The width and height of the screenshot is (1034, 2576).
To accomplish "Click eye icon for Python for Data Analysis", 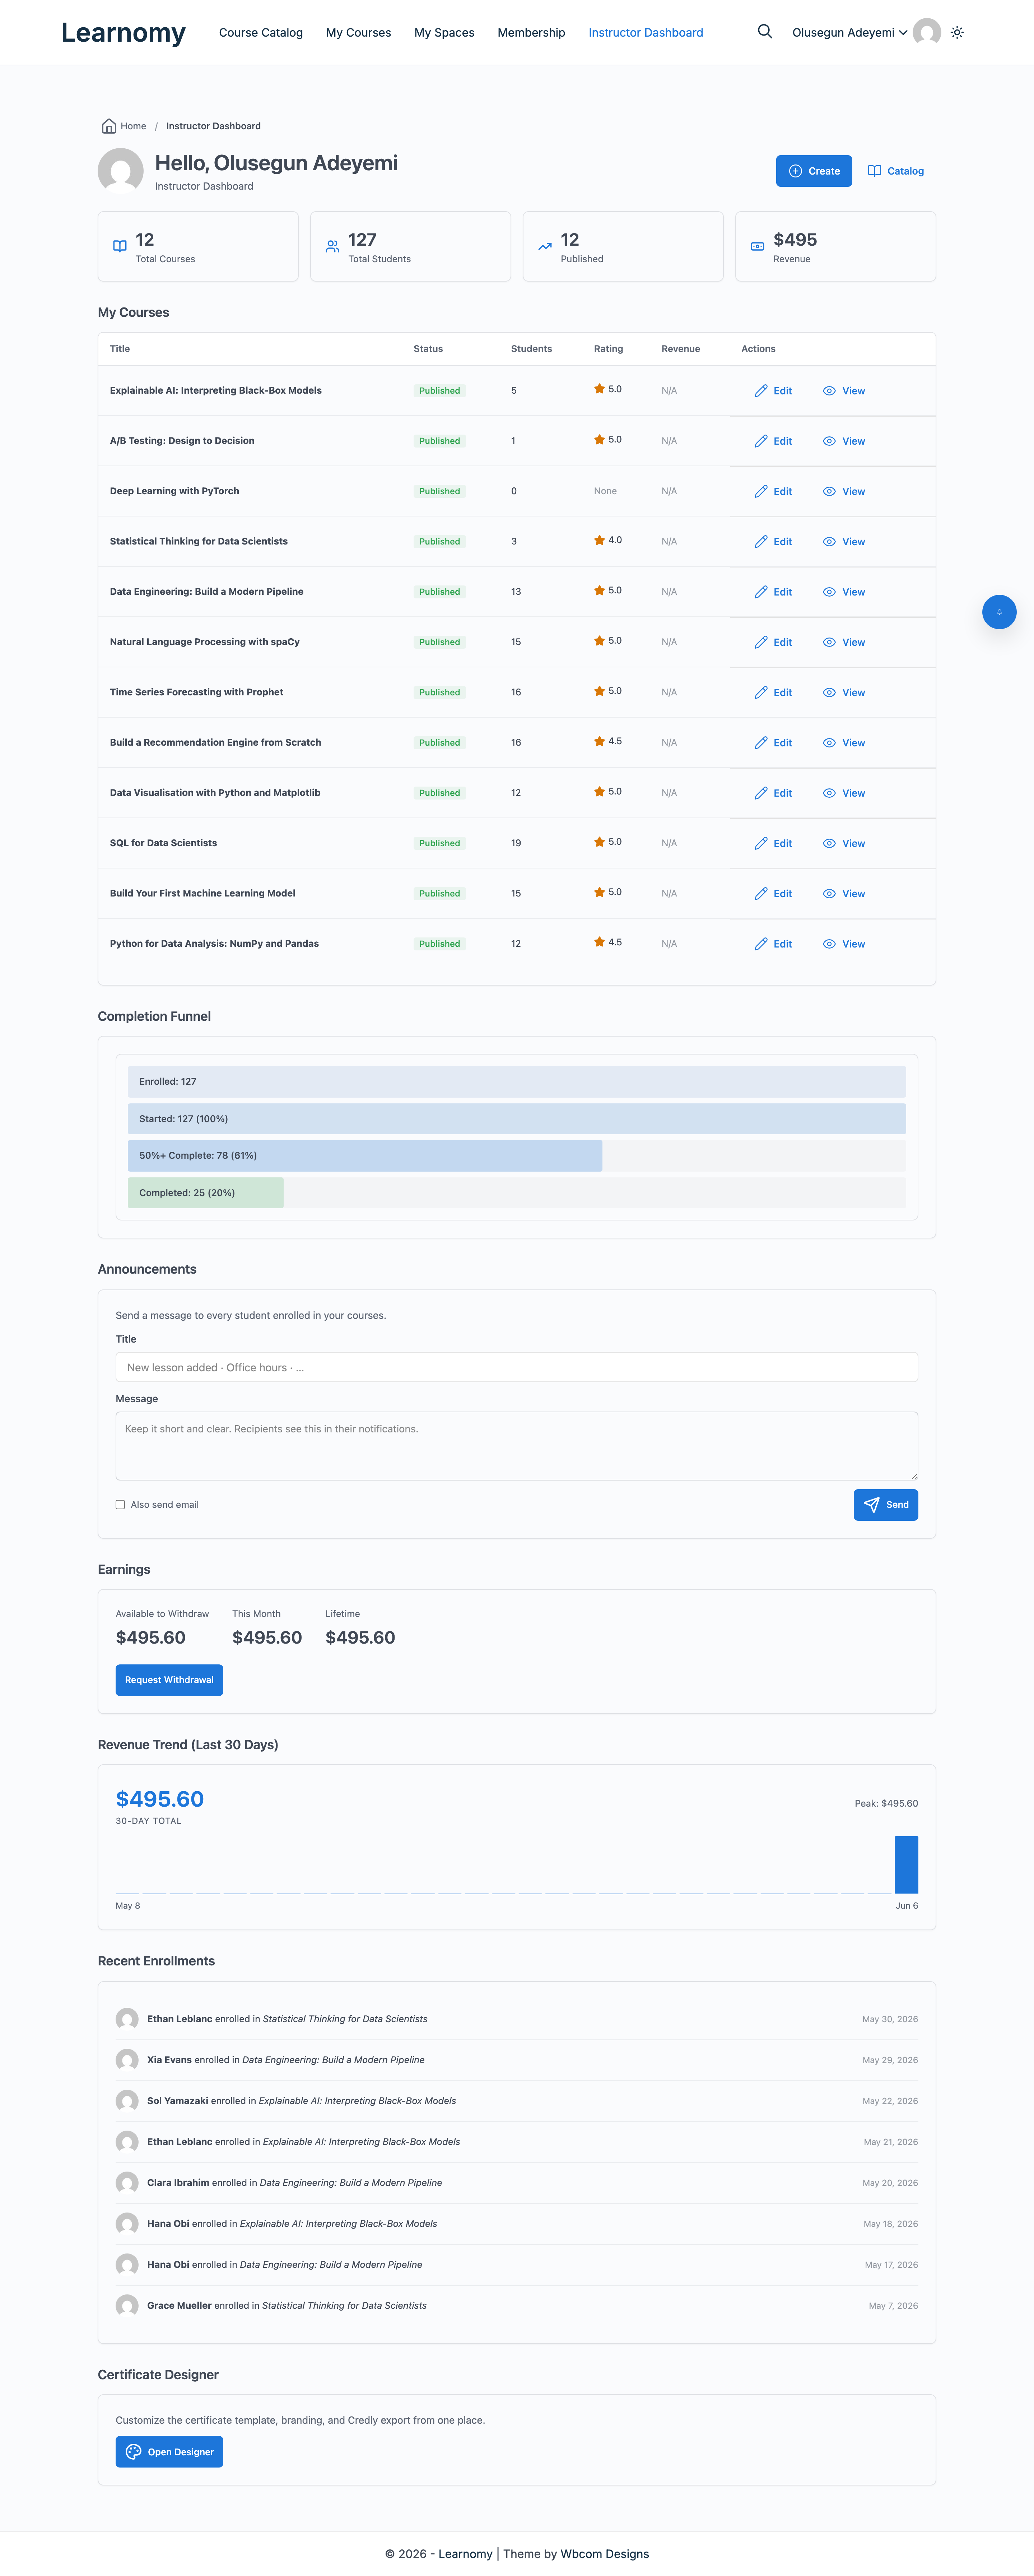I will 829,944.
